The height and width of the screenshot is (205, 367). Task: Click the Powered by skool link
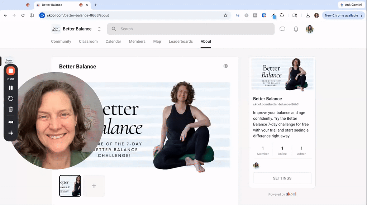(282, 194)
